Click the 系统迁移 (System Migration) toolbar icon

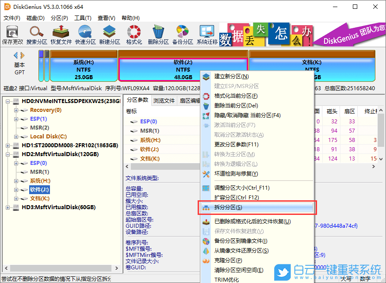pos(207,34)
